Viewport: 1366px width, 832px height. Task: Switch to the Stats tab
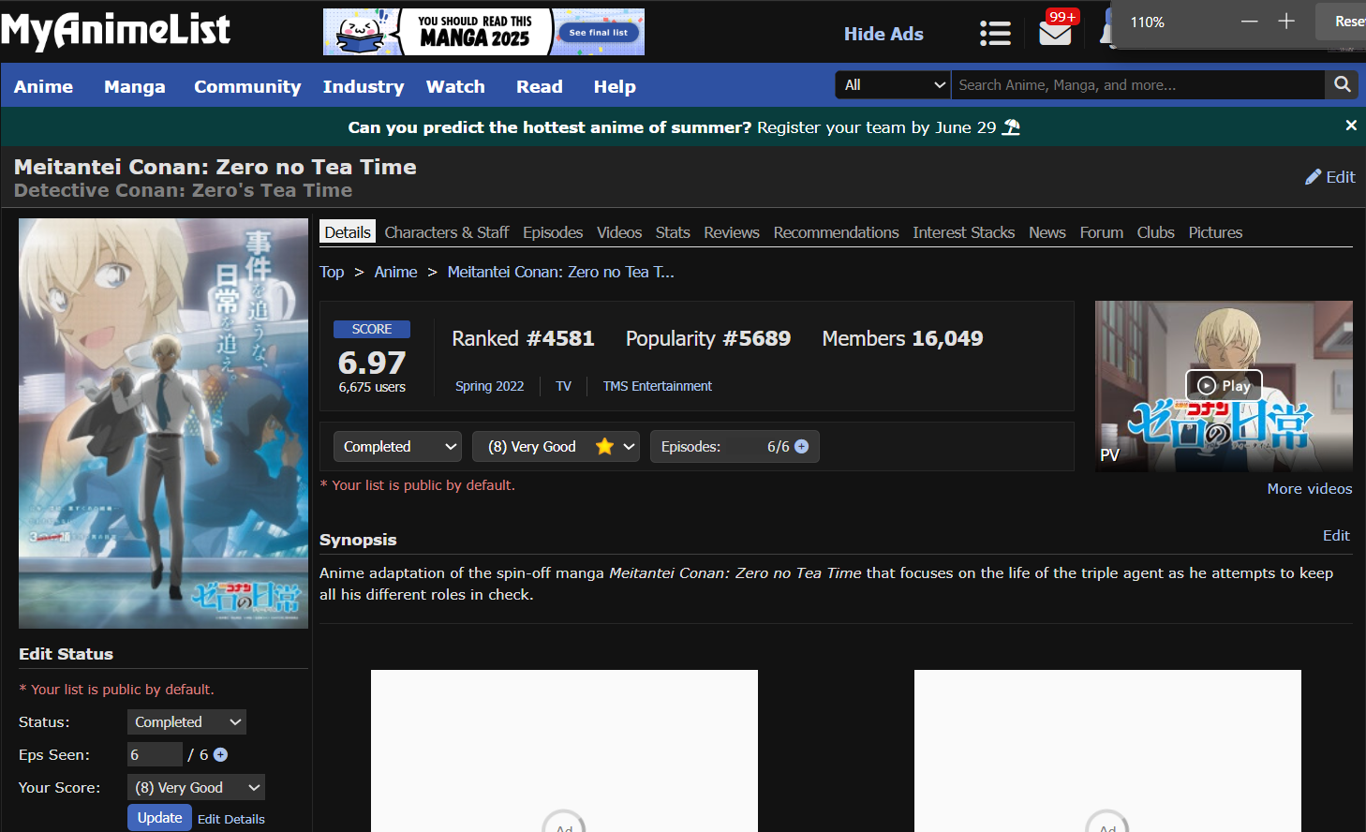point(673,232)
